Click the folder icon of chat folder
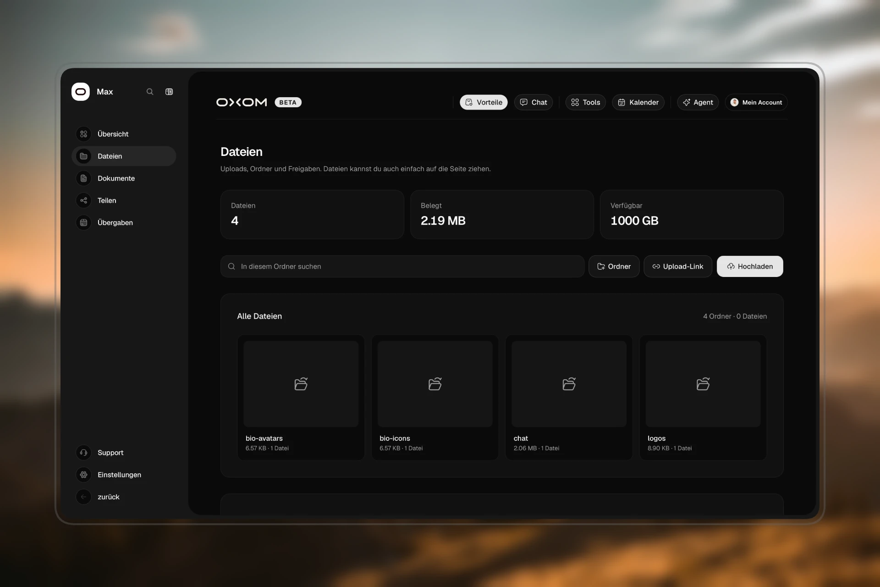This screenshot has width=880, height=587. pyautogui.click(x=569, y=384)
